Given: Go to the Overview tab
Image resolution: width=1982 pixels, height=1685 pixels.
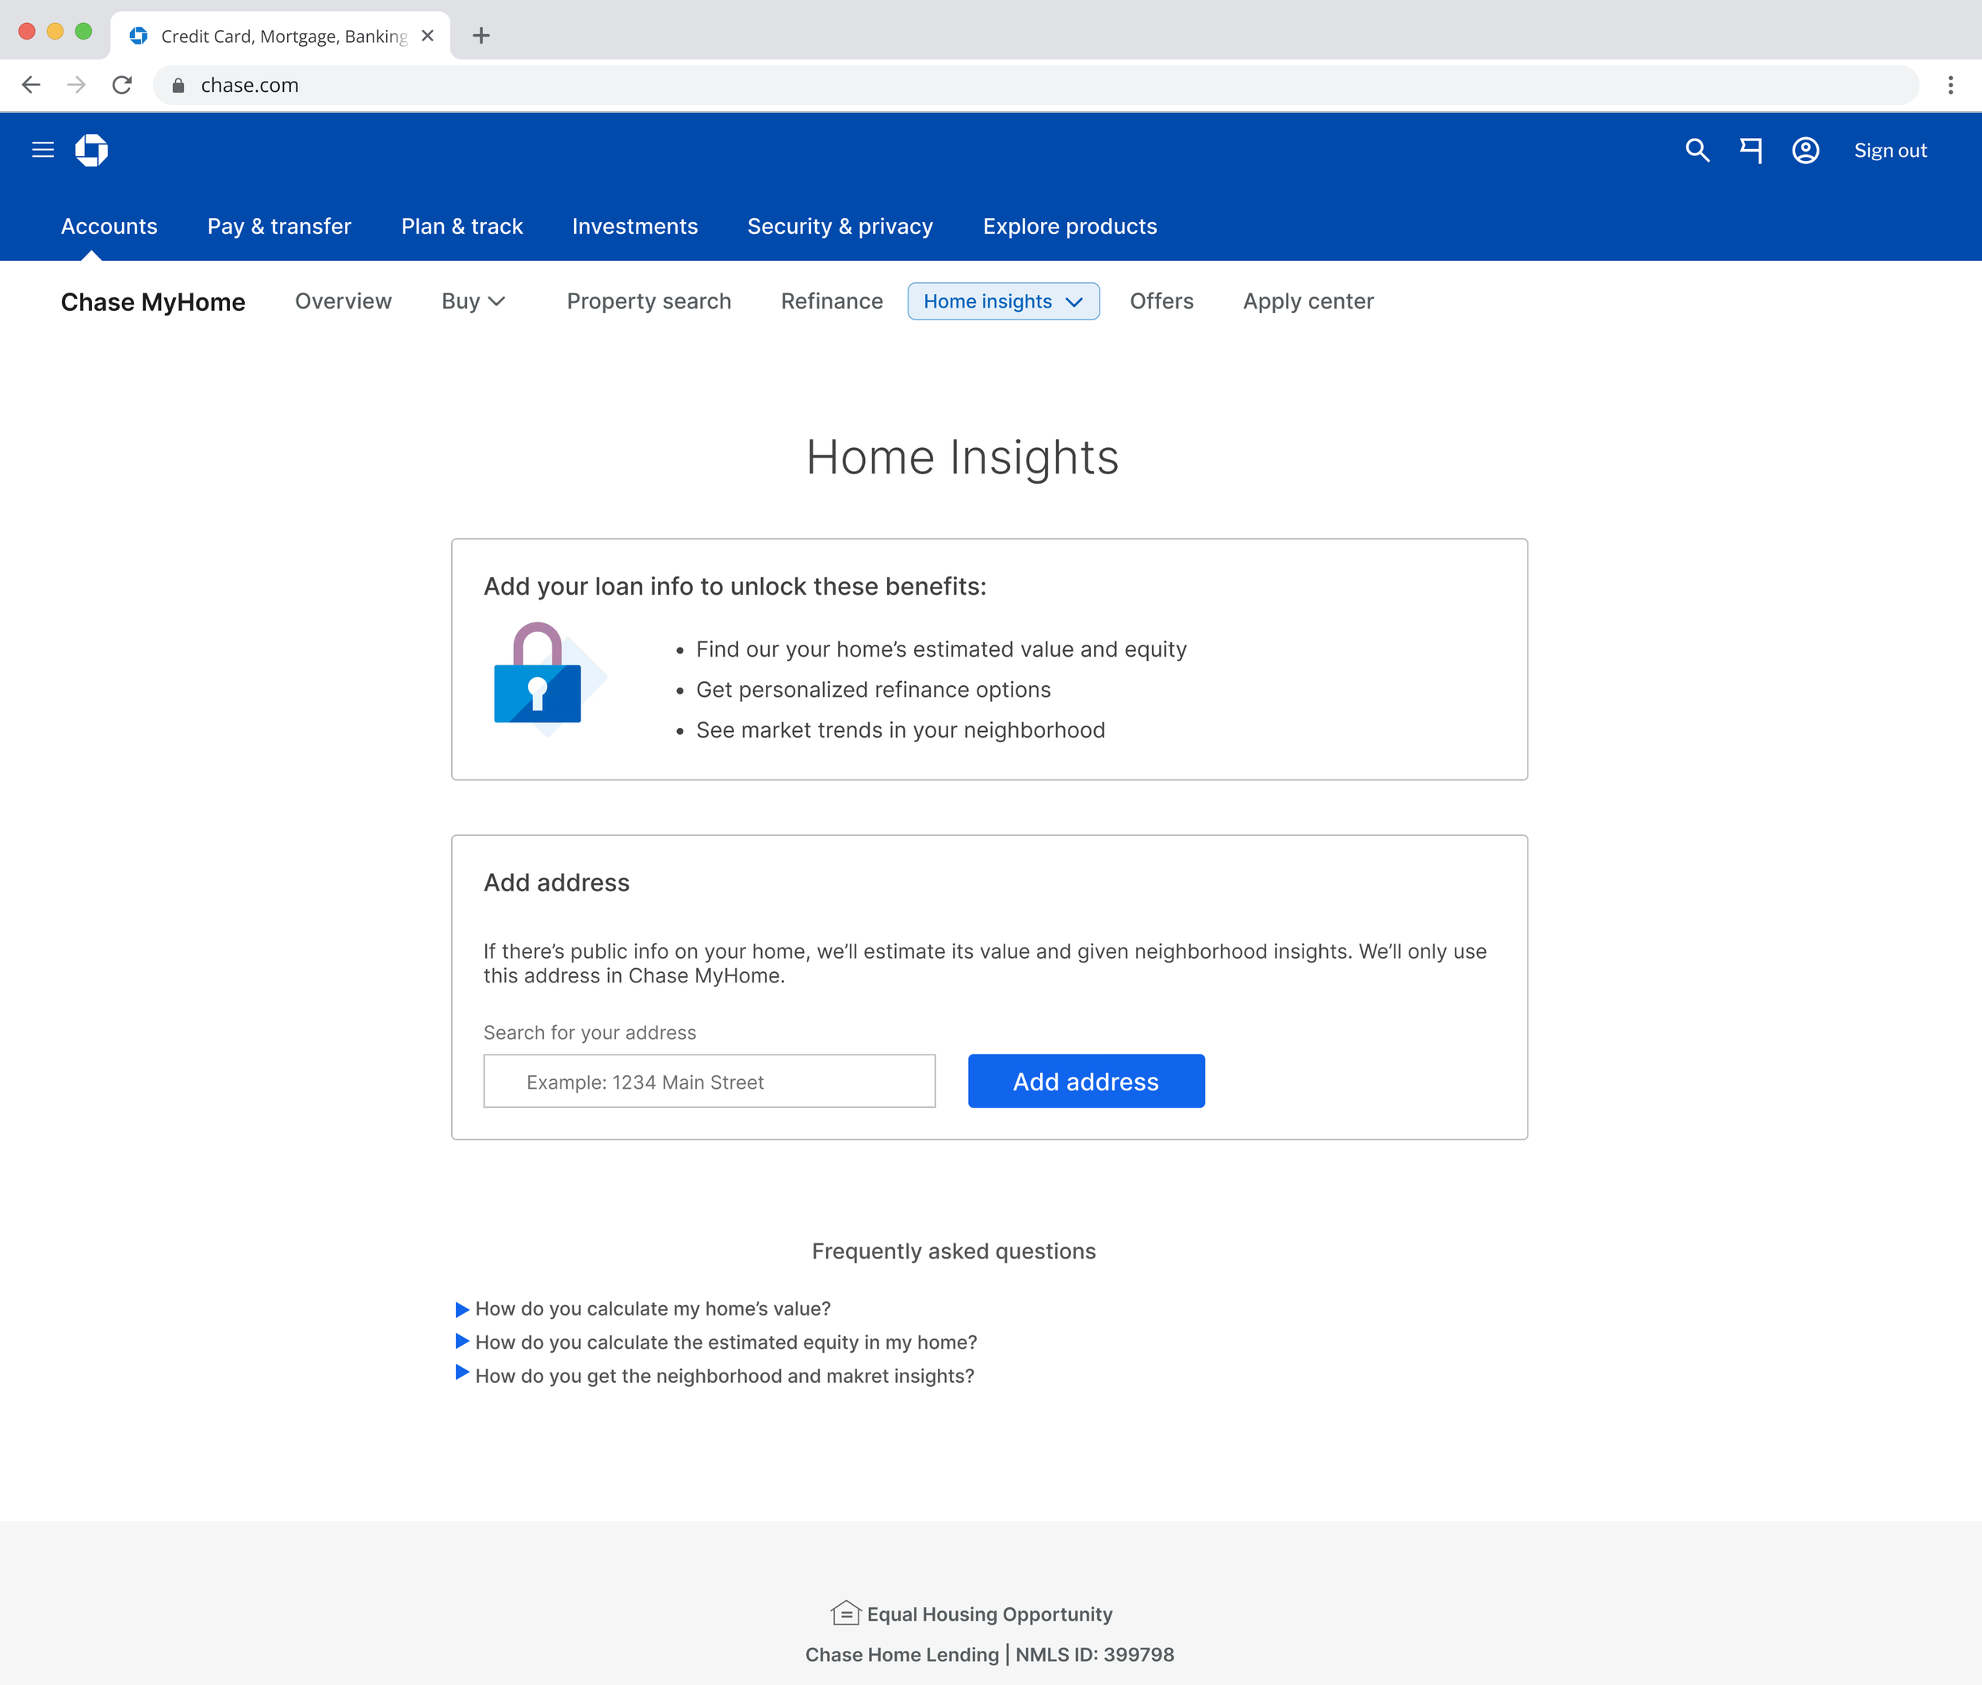Looking at the screenshot, I should tap(343, 301).
